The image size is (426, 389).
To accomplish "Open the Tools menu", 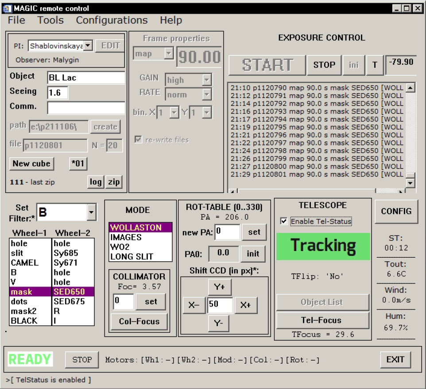I will (50, 20).
